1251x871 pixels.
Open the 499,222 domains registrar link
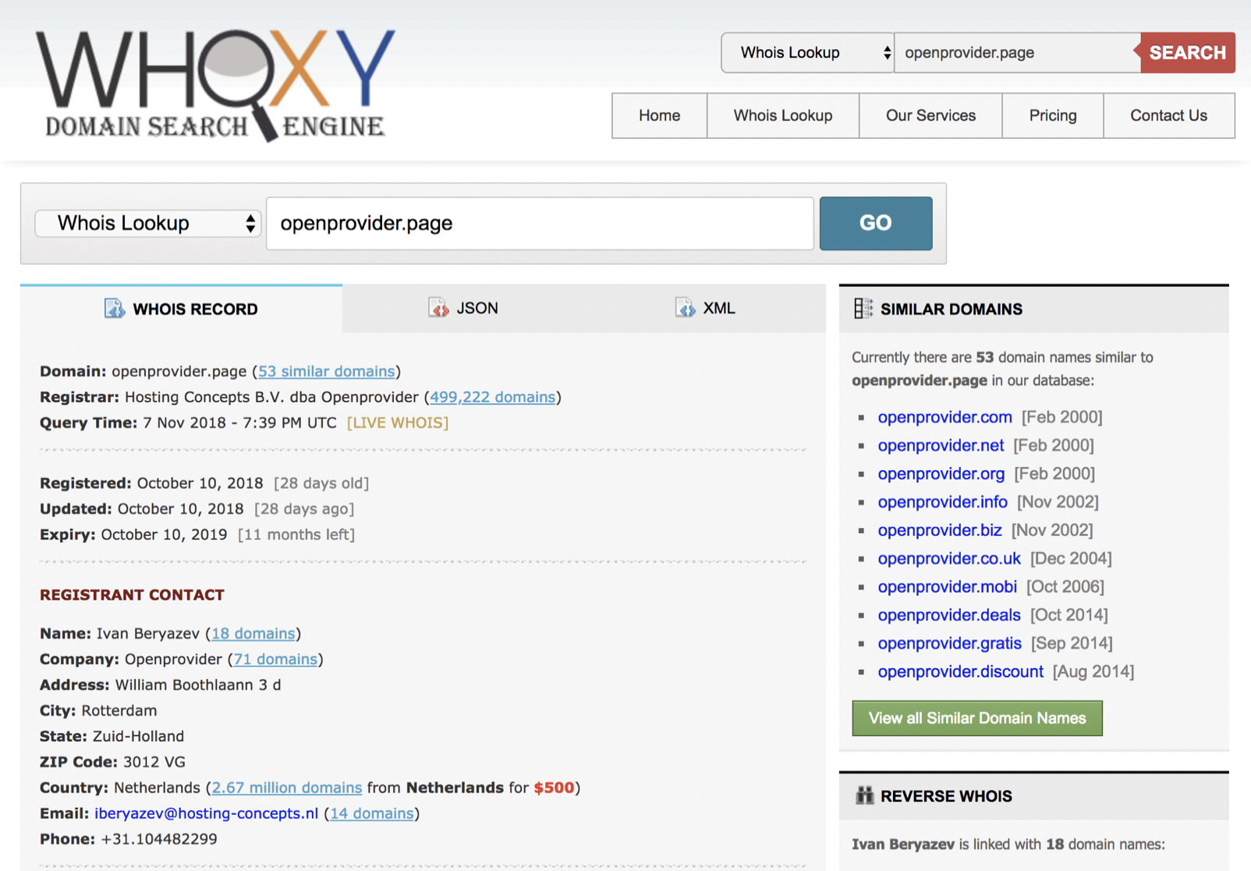click(493, 397)
